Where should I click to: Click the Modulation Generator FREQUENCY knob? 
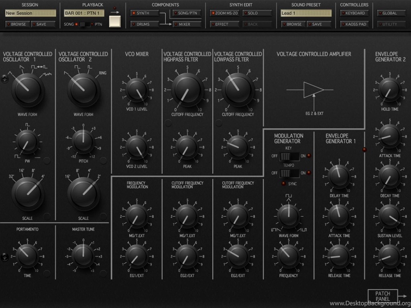[x=288, y=256]
